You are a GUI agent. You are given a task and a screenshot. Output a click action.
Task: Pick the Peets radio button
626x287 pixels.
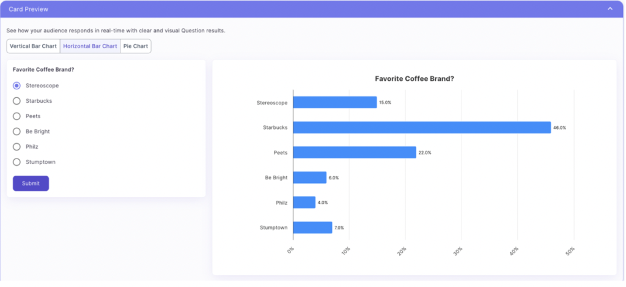17,116
